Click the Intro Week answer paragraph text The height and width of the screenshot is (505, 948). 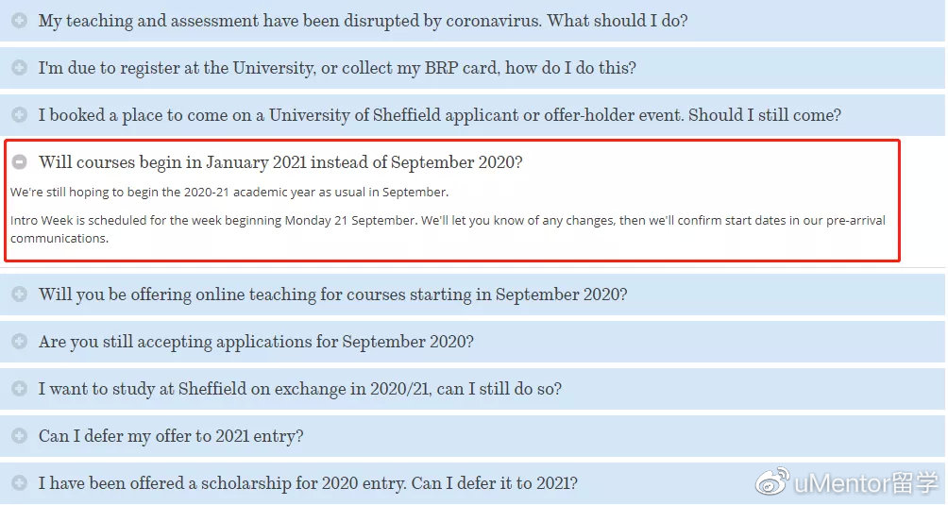448,229
